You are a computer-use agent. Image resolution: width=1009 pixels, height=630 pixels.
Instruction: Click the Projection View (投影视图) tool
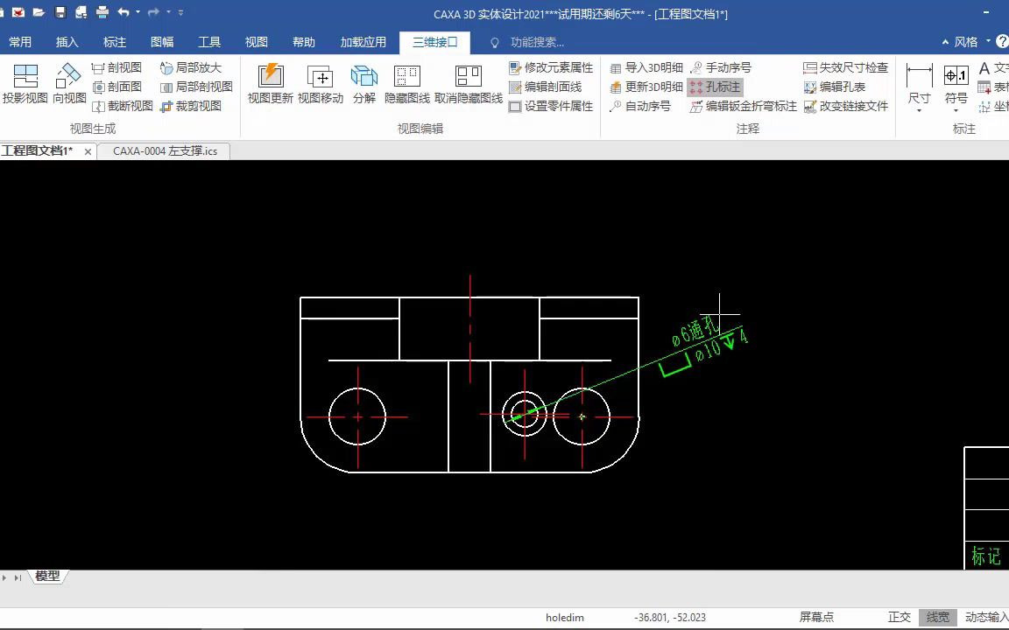25,84
